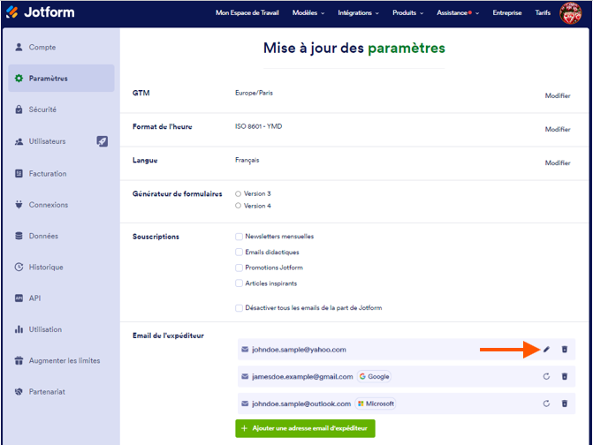593x445 pixels.
Task: Click the Microsoft badge on the outlook row
Action: [376, 404]
